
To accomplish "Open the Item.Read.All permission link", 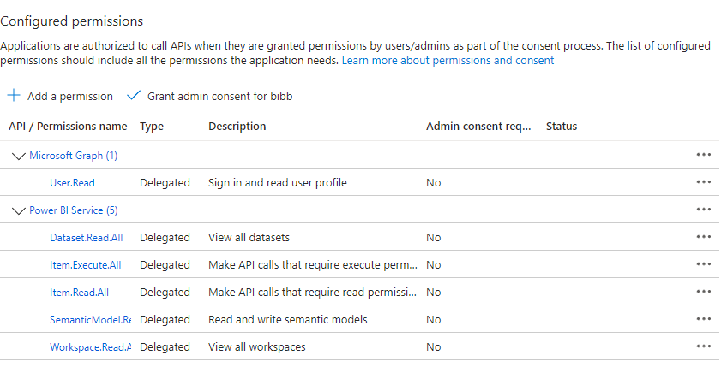I will tap(79, 292).
